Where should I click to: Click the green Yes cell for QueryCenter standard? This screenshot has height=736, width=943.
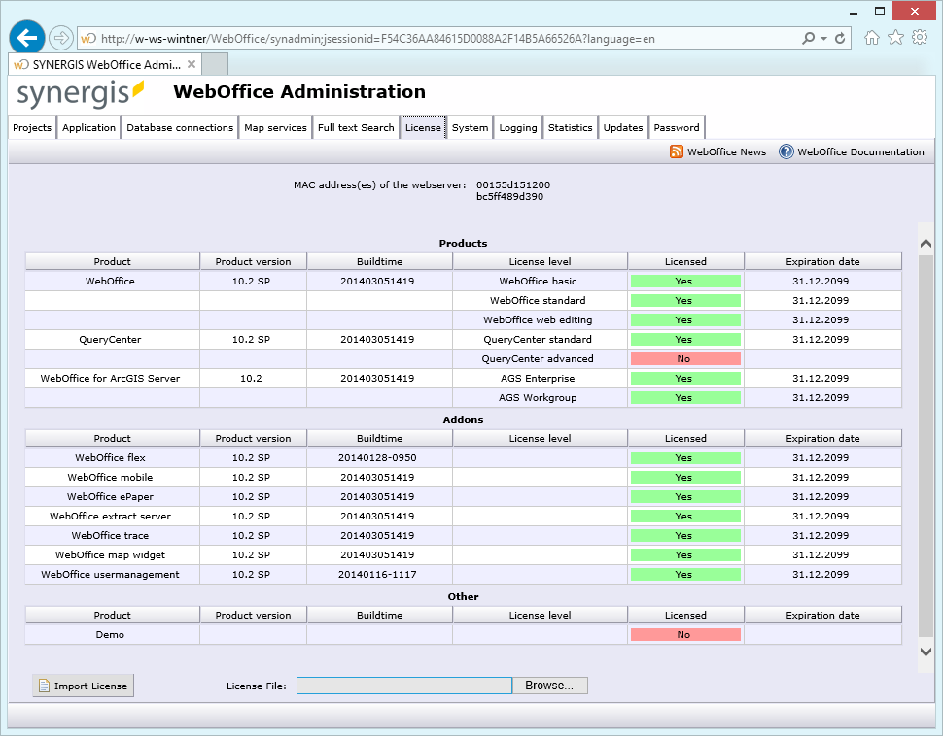685,339
